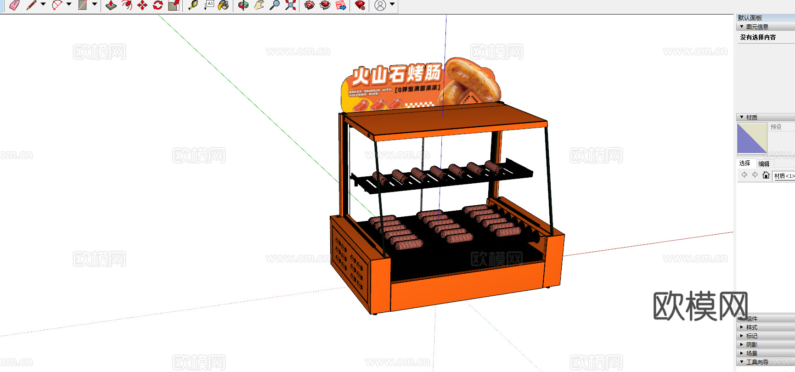Open the 3D Warehouse icon
The width and height of the screenshot is (795, 372).
coord(310,5)
